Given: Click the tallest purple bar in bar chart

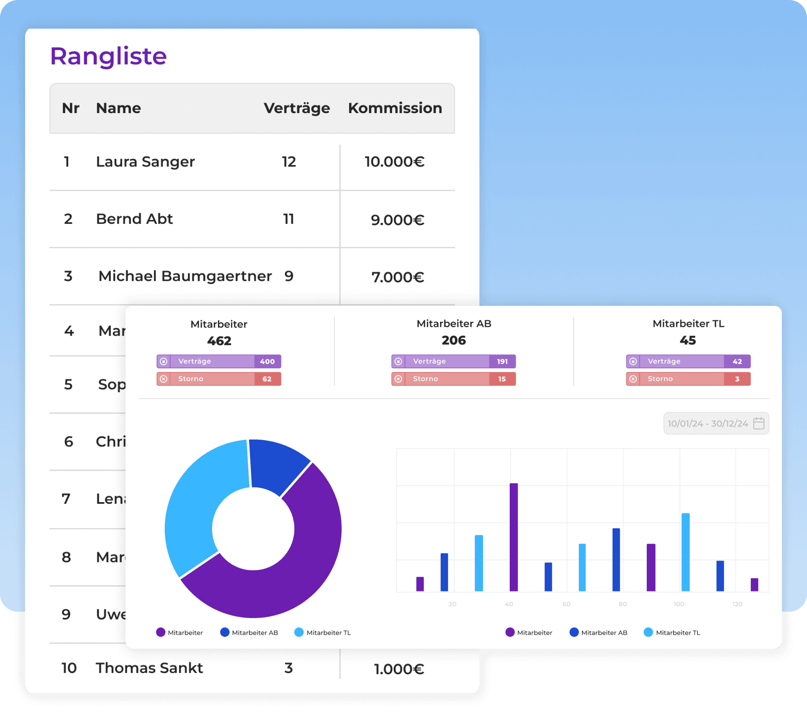Looking at the screenshot, I should pos(514,537).
